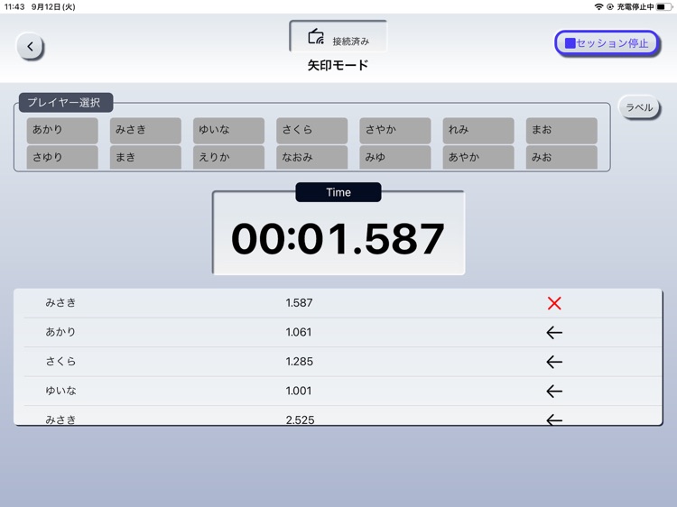Select player ゆいな in player selection
Image resolution: width=677 pixels, height=507 pixels.
pos(228,130)
